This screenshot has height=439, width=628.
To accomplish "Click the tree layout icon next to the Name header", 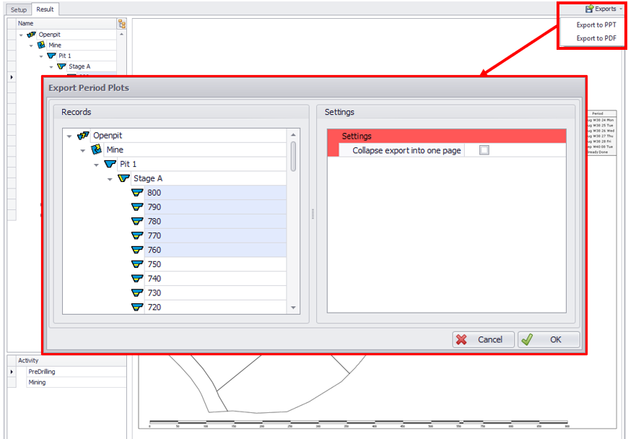I will 122,24.
